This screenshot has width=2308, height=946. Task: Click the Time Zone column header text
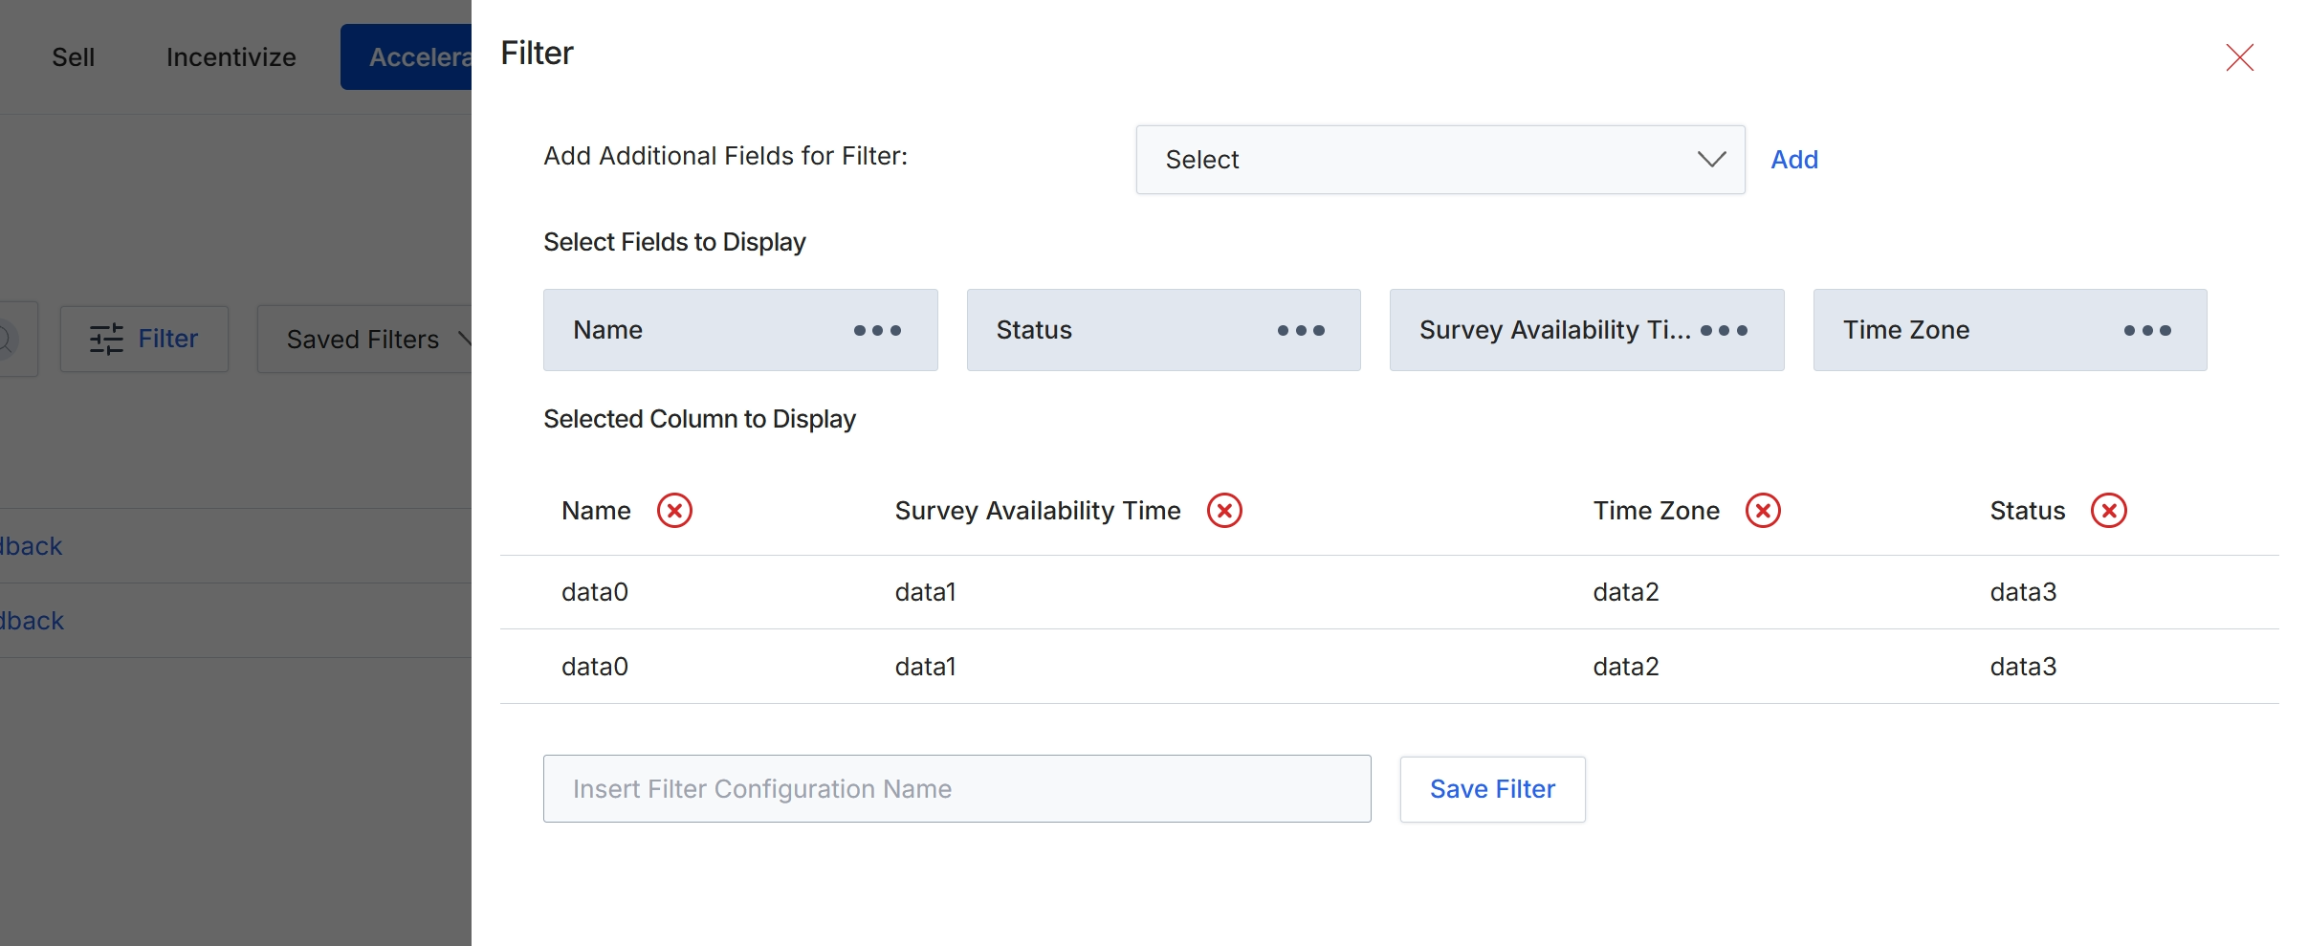click(x=1656, y=511)
